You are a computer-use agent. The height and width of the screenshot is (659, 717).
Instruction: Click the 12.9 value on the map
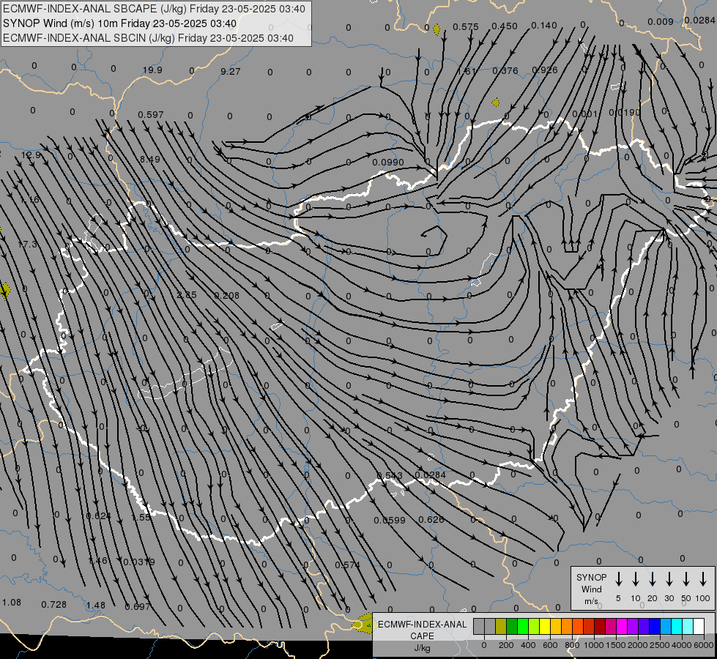point(31,154)
